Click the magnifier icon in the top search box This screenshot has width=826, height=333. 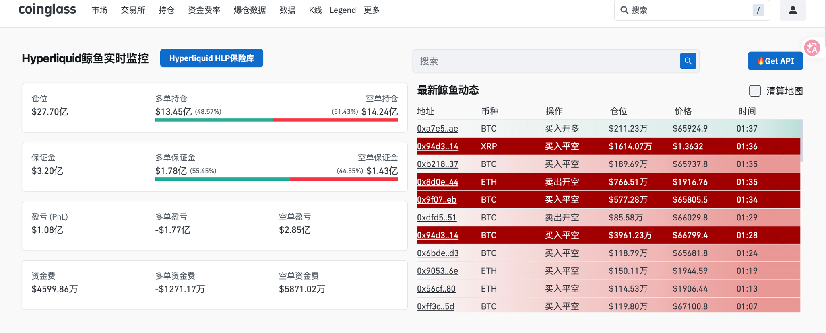pyautogui.click(x=624, y=10)
